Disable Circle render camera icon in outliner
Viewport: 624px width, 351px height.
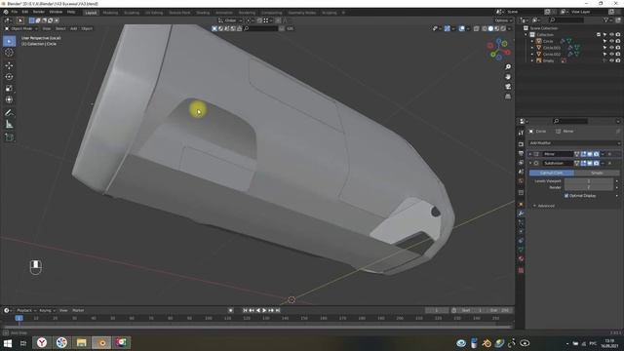(618, 41)
